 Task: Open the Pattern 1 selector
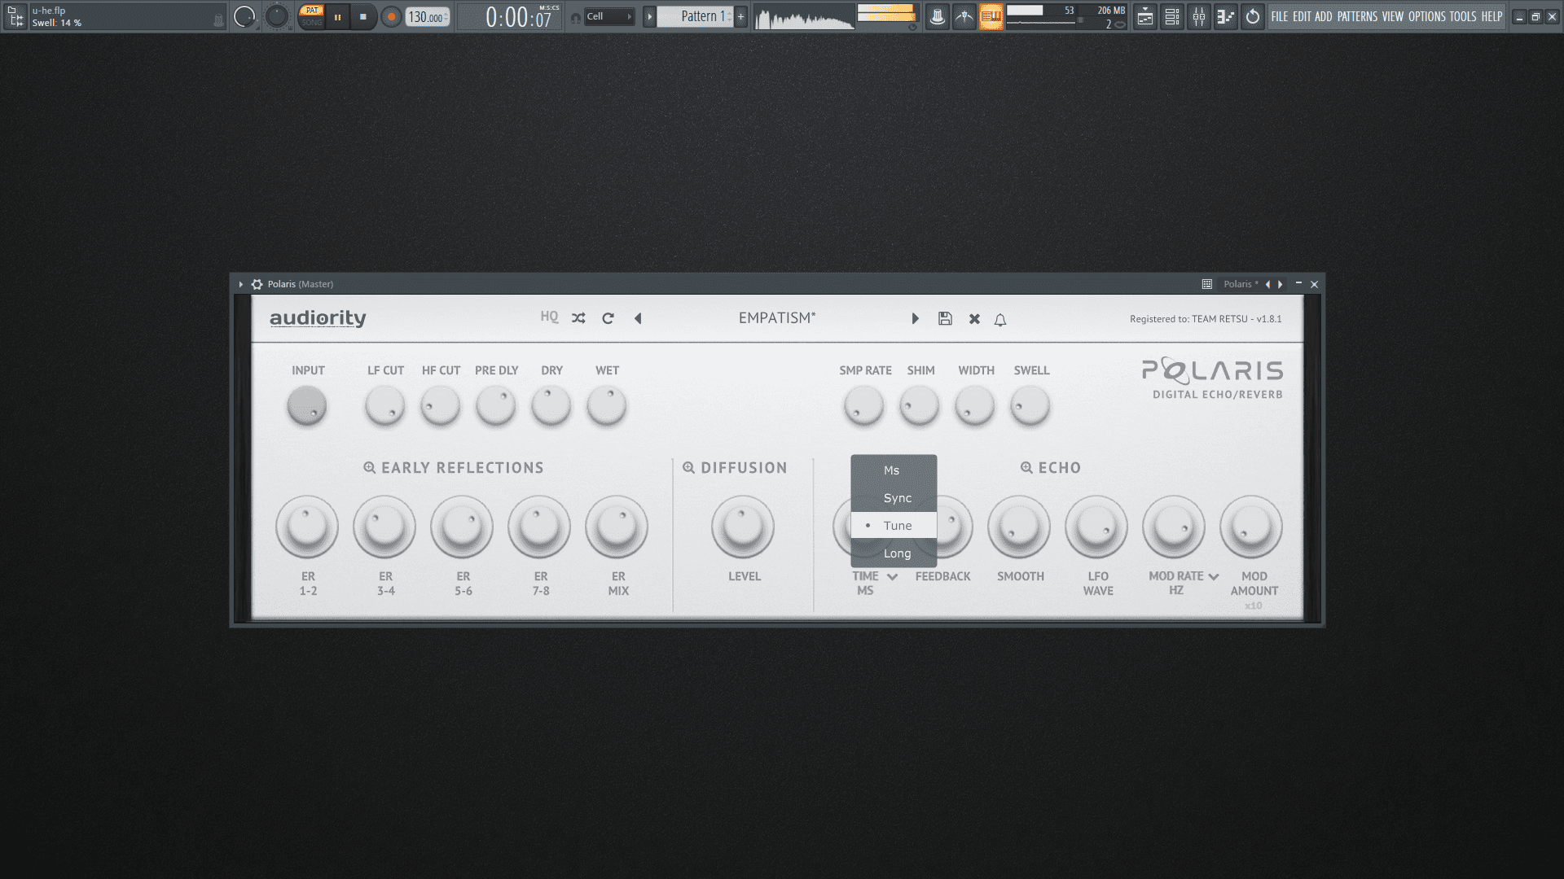coord(696,16)
